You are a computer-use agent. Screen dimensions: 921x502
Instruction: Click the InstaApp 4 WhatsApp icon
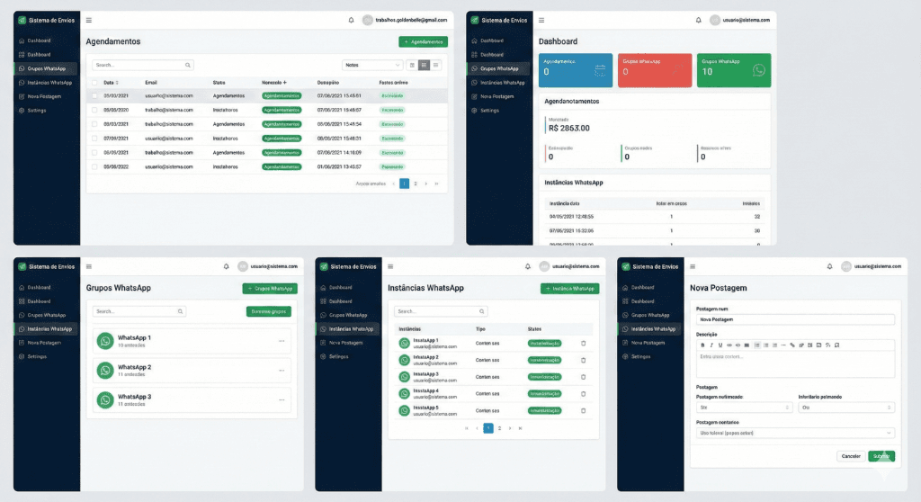coord(404,393)
